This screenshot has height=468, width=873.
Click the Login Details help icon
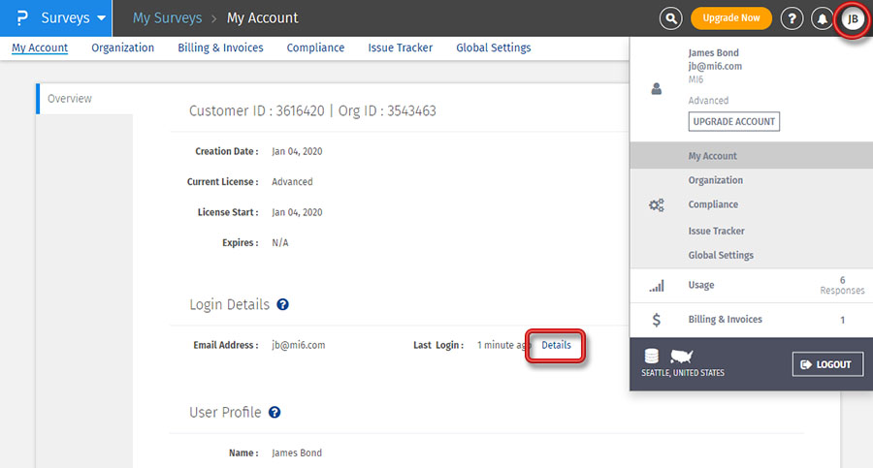283,304
